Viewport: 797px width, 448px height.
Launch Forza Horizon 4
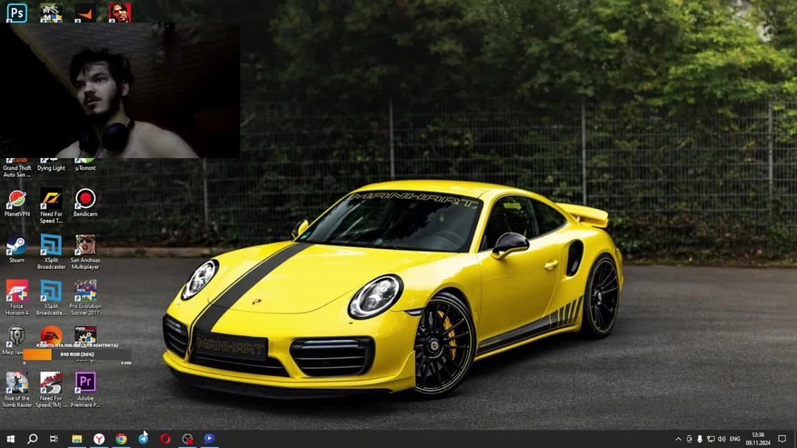pos(15,290)
